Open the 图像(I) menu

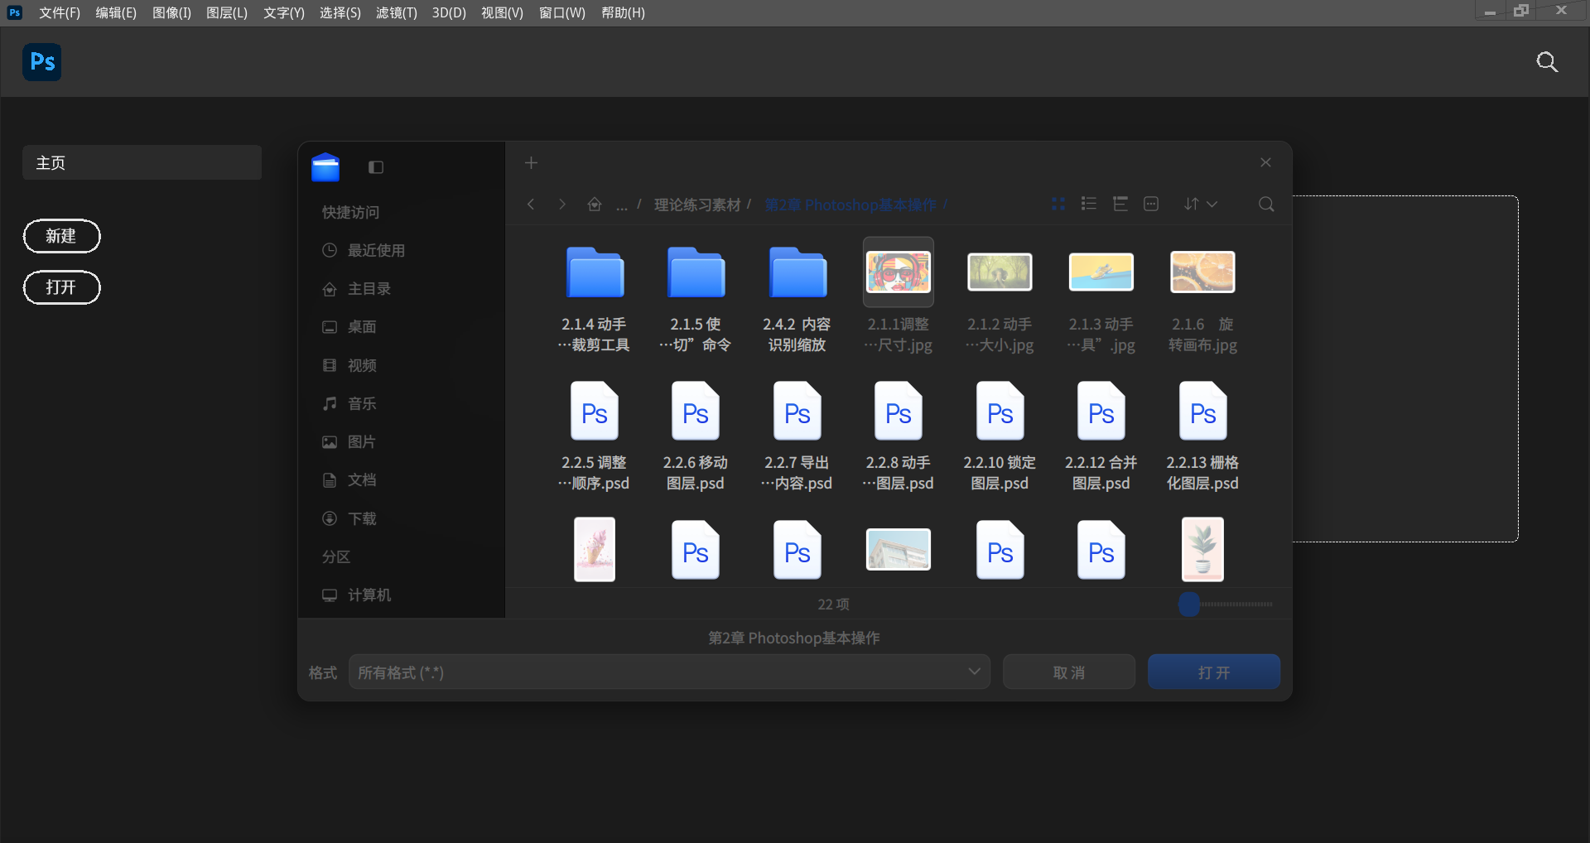coord(171,12)
